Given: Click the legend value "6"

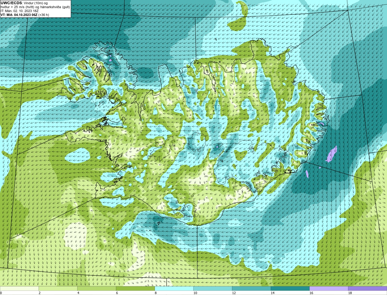Looking at the screenshot, I should click(117, 293).
